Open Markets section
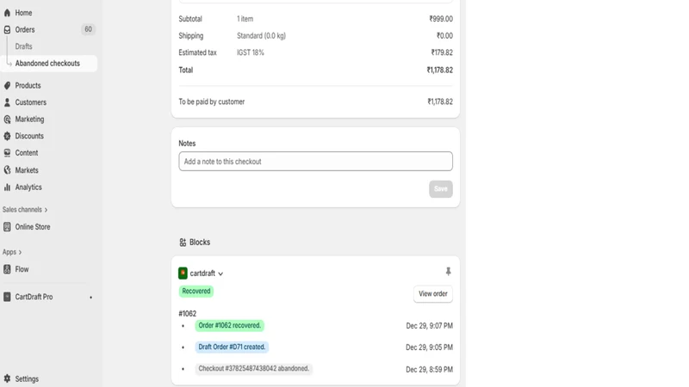Viewport: 689px width, 387px height. coord(27,170)
